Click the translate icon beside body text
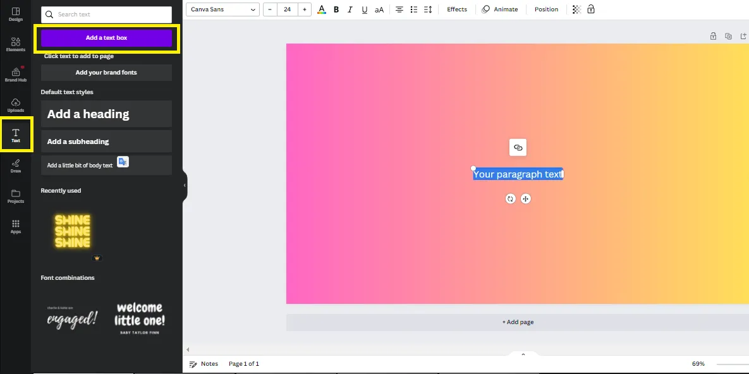 (x=123, y=162)
